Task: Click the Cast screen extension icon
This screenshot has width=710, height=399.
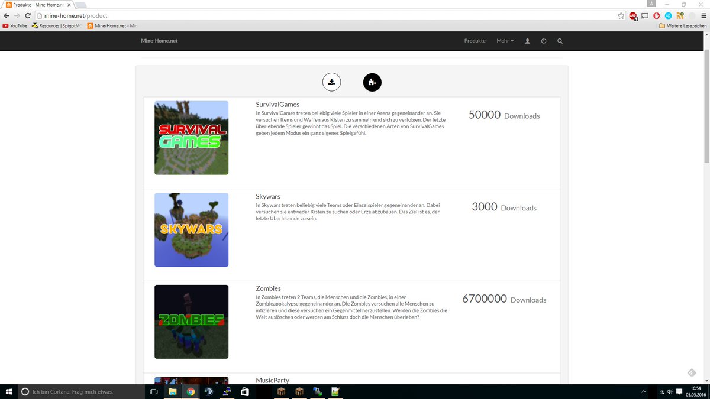Action: 645,15
